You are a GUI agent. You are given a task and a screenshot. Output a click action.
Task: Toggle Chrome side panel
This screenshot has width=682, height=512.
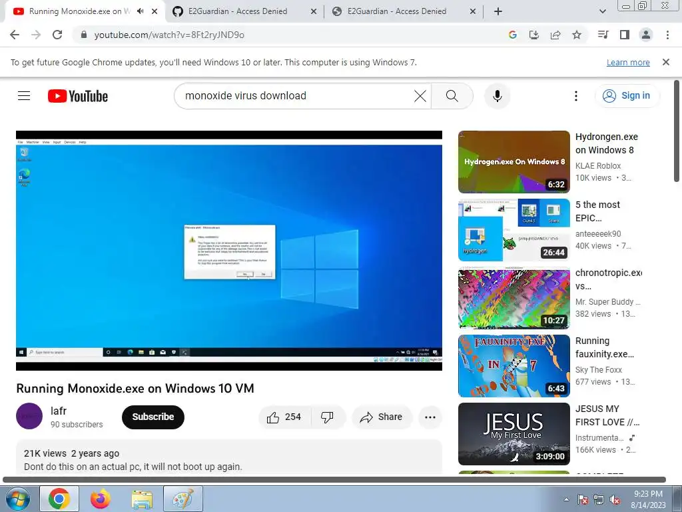click(x=625, y=35)
